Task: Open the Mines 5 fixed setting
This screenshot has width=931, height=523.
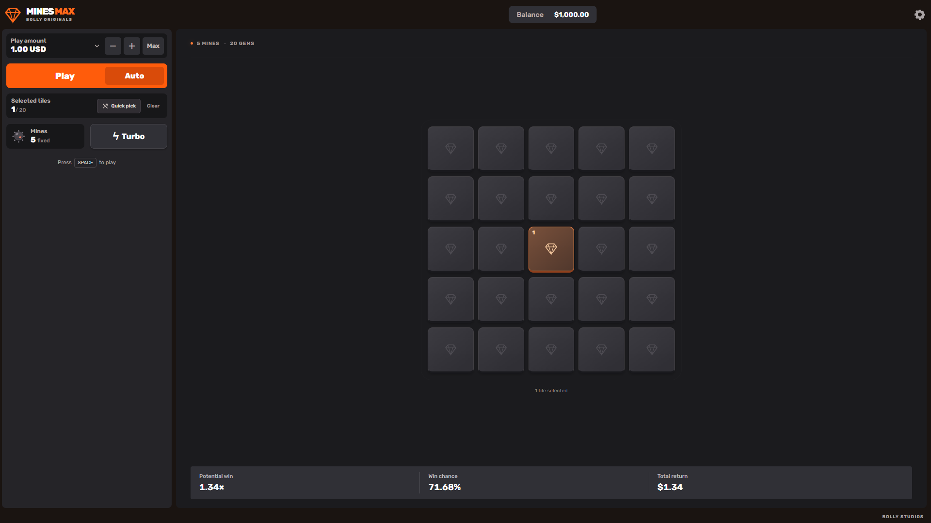Action: point(45,136)
